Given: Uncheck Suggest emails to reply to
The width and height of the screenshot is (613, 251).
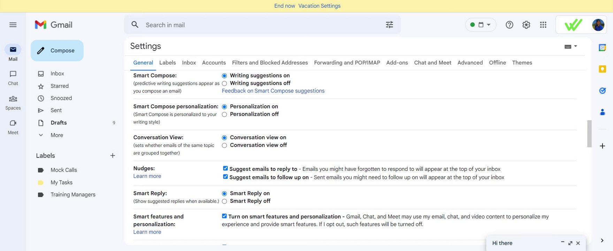Looking at the screenshot, I should click(225, 168).
